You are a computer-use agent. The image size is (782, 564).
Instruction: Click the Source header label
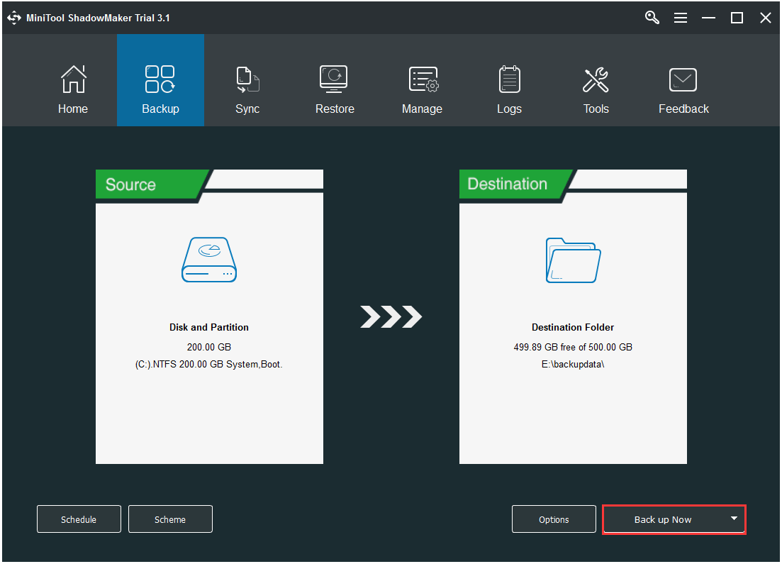tap(130, 184)
